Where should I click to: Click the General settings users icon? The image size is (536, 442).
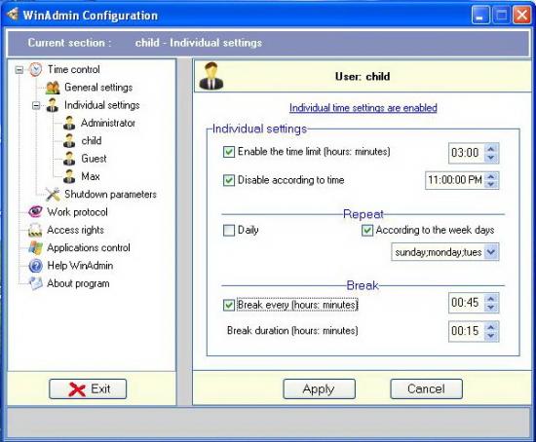[x=53, y=88]
